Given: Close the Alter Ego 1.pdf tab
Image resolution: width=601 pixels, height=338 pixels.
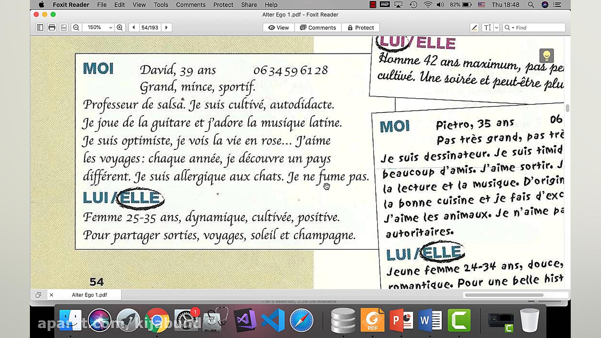Looking at the screenshot, I should [51, 295].
